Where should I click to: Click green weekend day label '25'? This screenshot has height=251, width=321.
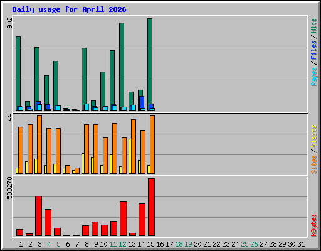[x=245, y=244]
